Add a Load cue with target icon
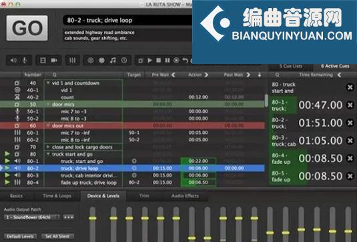 point(176,60)
